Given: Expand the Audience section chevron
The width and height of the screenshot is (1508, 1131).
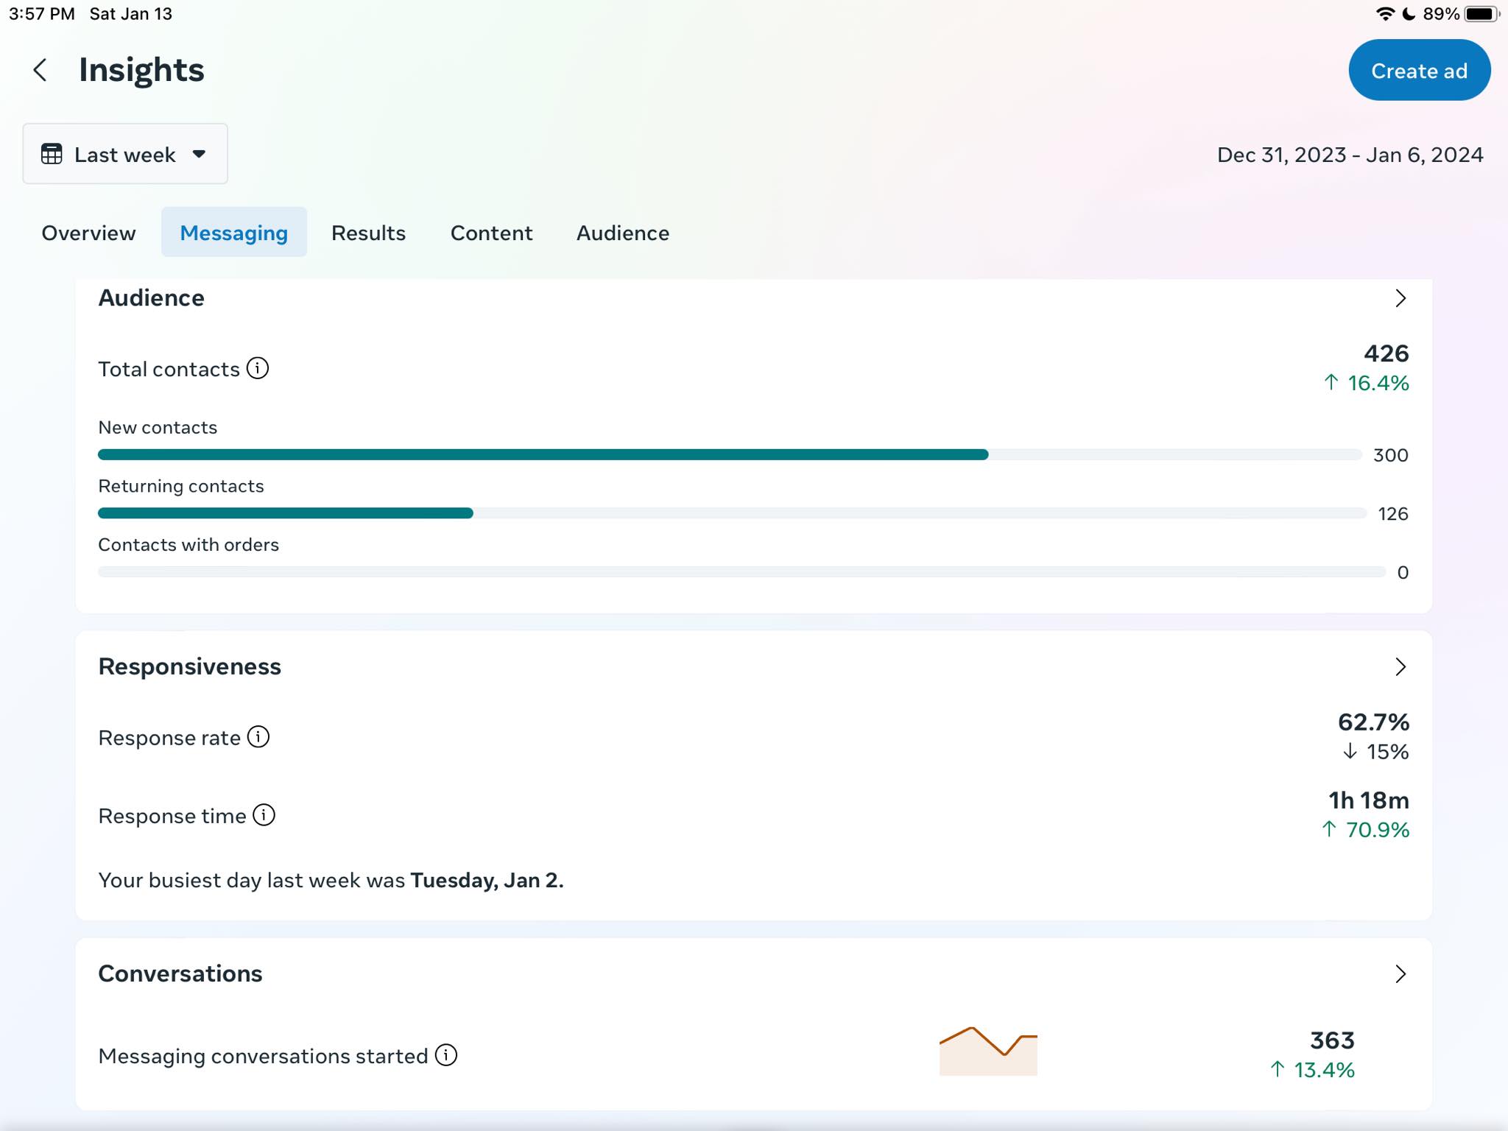Looking at the screenshot, I should click(1400, 298).
